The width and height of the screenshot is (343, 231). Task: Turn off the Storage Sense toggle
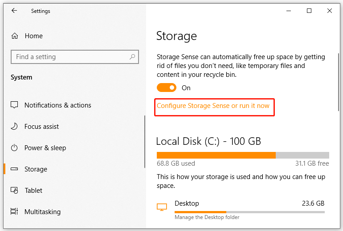click(x=167, y=88)
